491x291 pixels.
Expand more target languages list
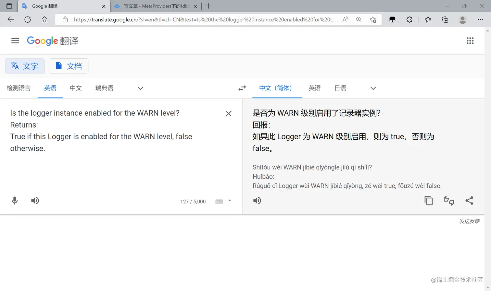coord(373,88)
